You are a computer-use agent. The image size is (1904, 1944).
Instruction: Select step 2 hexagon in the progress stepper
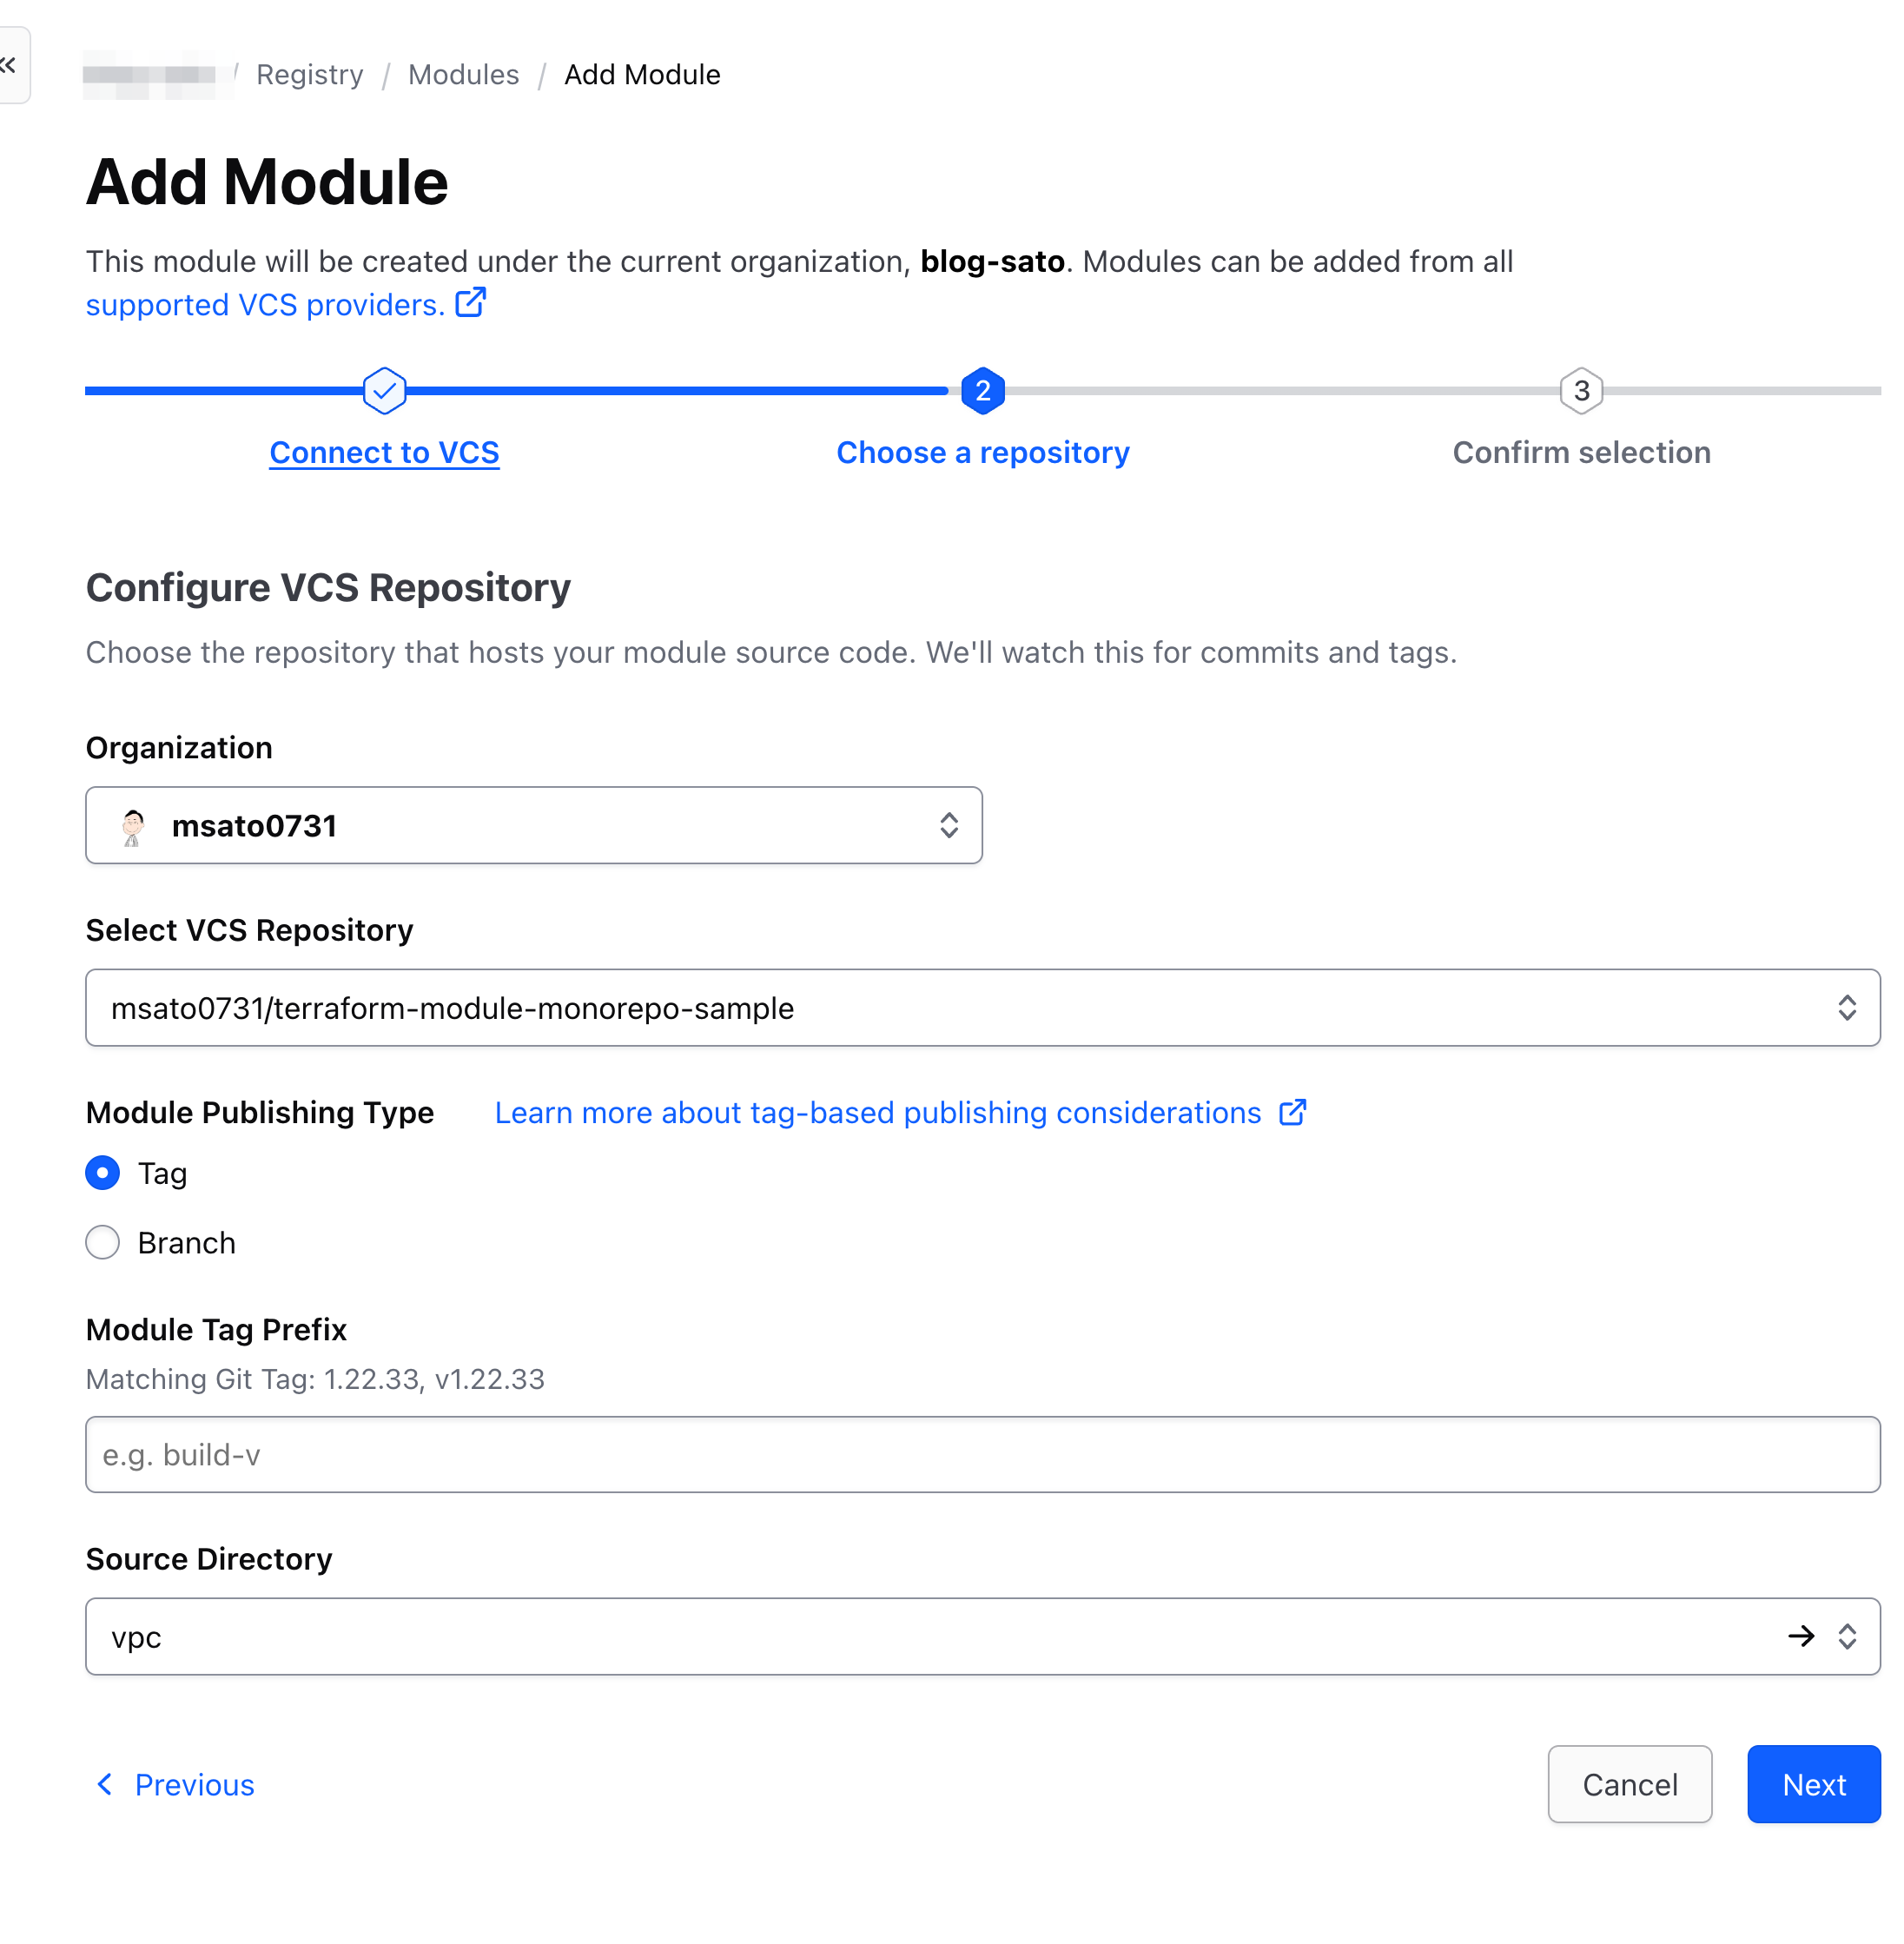click(982, 390)
